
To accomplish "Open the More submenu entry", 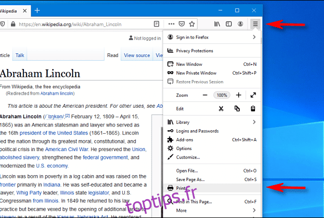I will tap(212, 210).
